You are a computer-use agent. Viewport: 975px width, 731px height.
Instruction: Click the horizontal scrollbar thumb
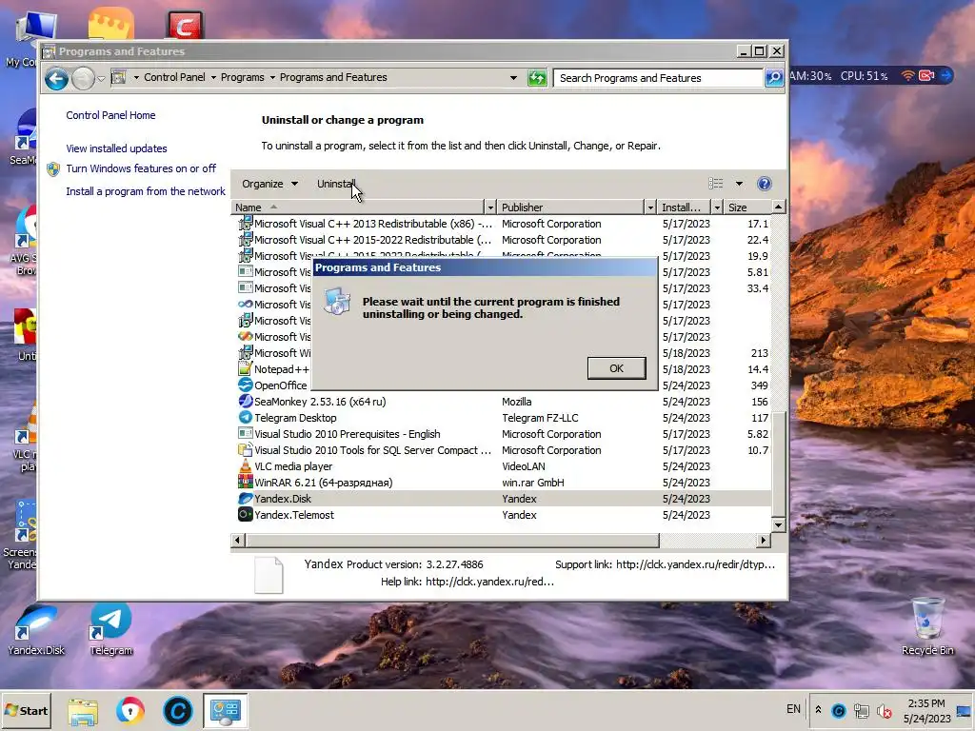452,541
